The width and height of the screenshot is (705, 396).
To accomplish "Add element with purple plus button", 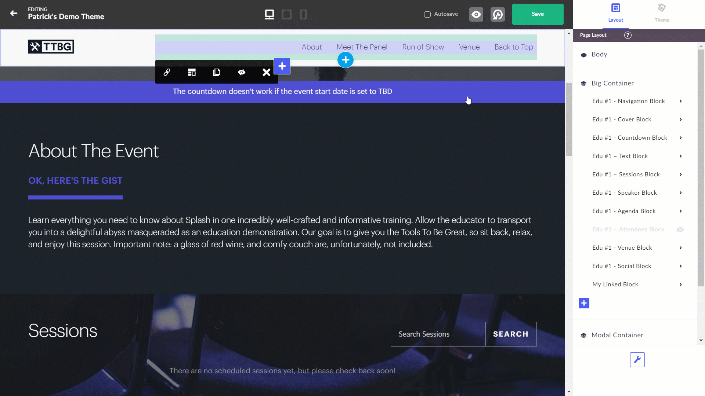I will [x=282, y=66].
